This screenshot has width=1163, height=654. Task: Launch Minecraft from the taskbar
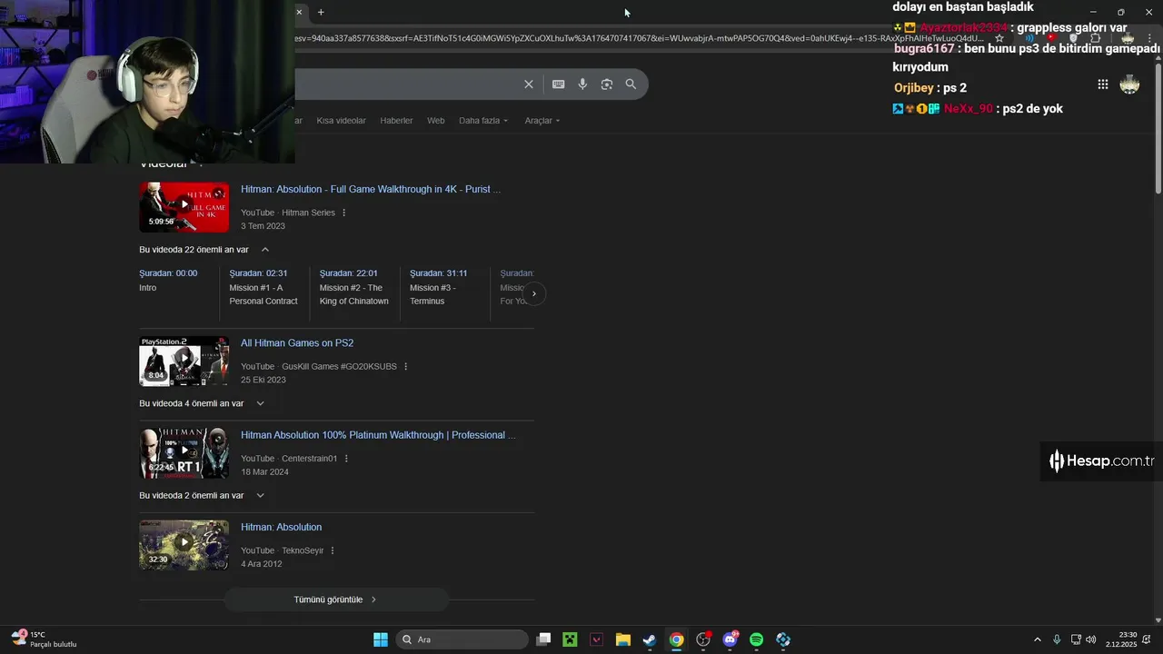pyautogui.click(x=570, y=639)
